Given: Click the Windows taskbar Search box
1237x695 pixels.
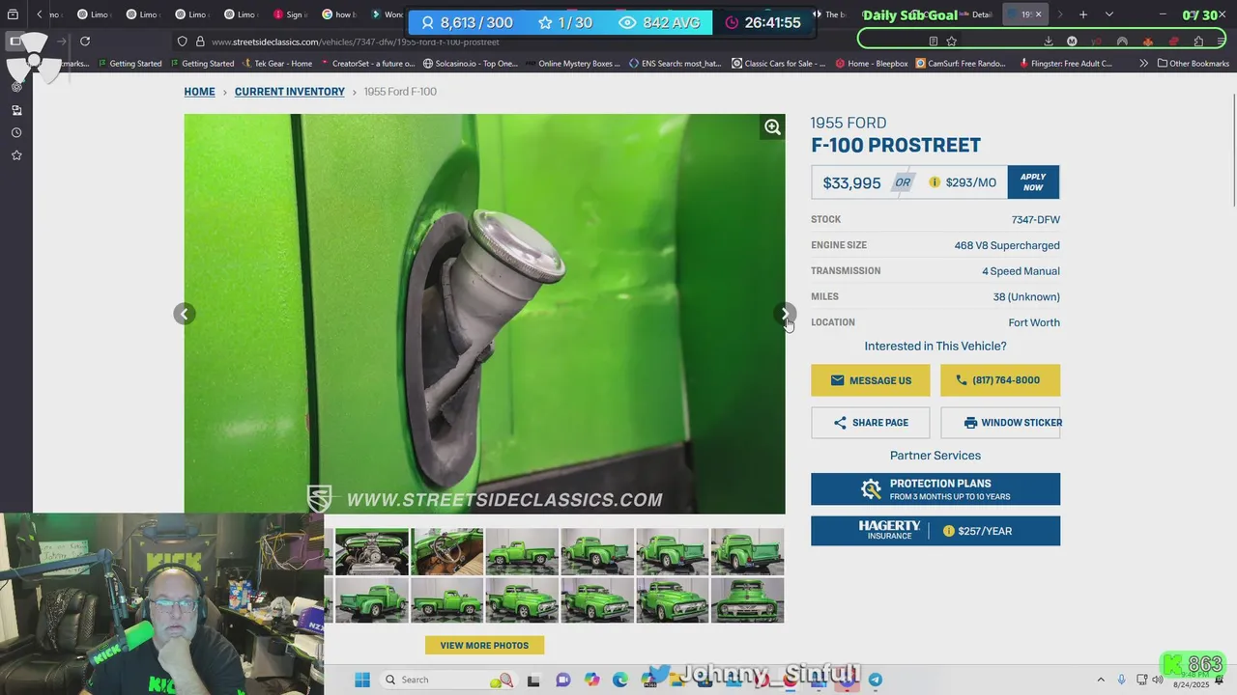Looking at the screenshot, I should point(447,680).
